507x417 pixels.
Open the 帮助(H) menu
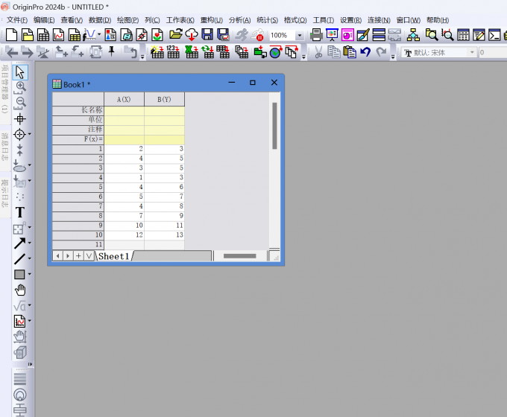(438, 20)
